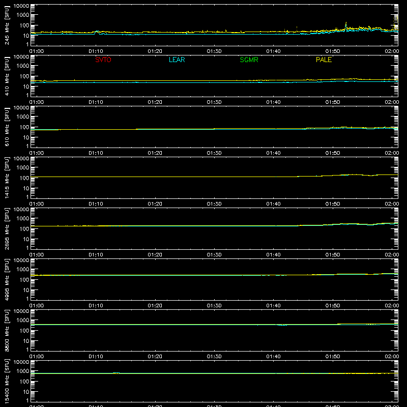Click the 01:40 tick label under 610 MHz plot
Image resolution: width=407 pixels, height=407 pixels.
(x=273, y=153)
